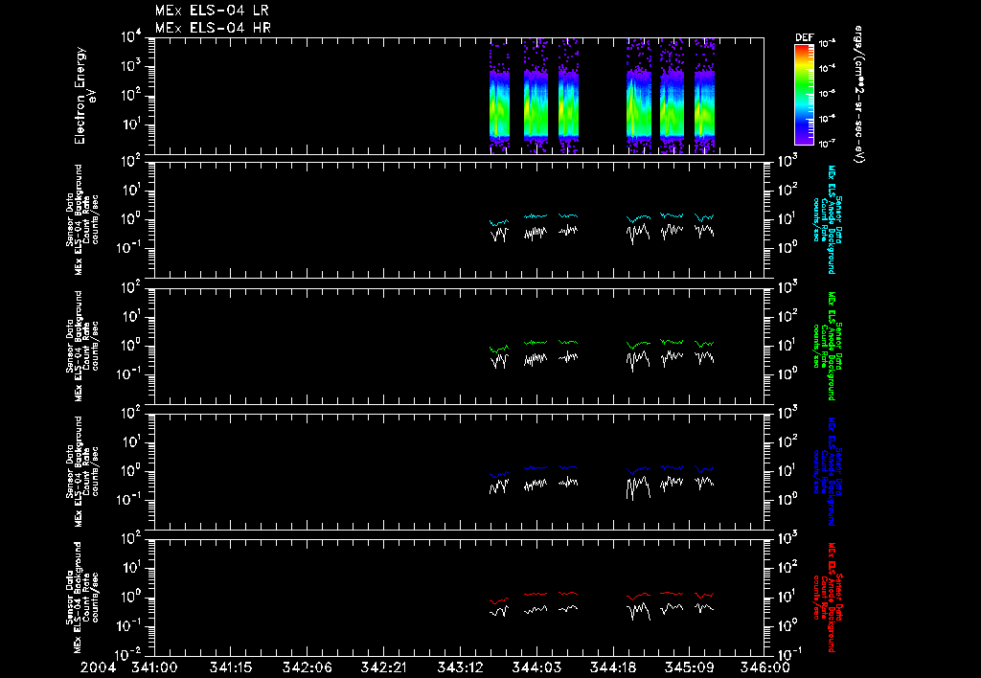Click time tick label "343:12"
Image resolution: width=981 pixels, height=678 pixels.
coord(459,668)
